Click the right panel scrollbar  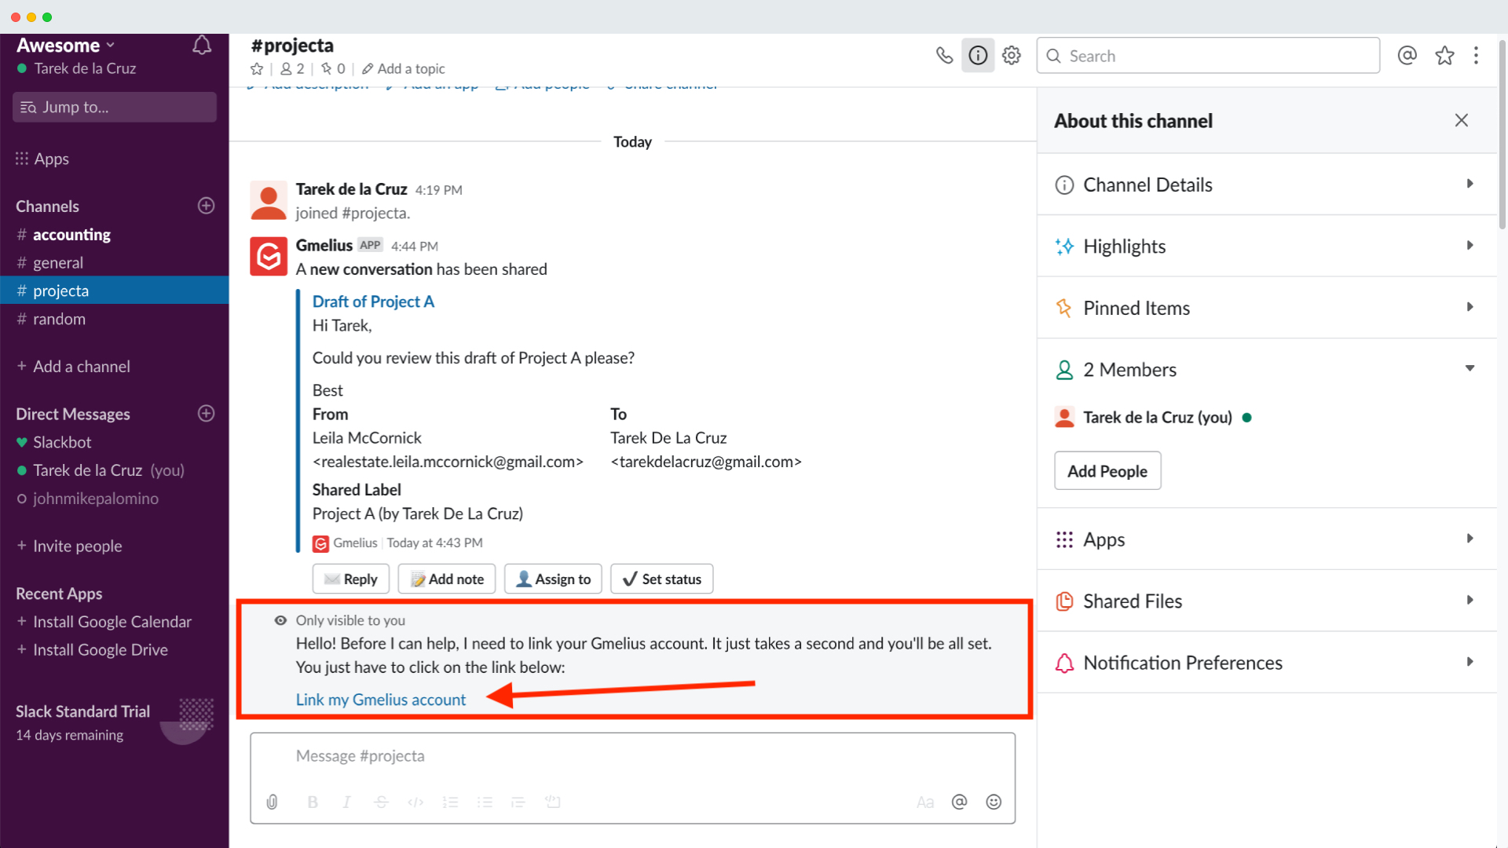coord(1503,133)
